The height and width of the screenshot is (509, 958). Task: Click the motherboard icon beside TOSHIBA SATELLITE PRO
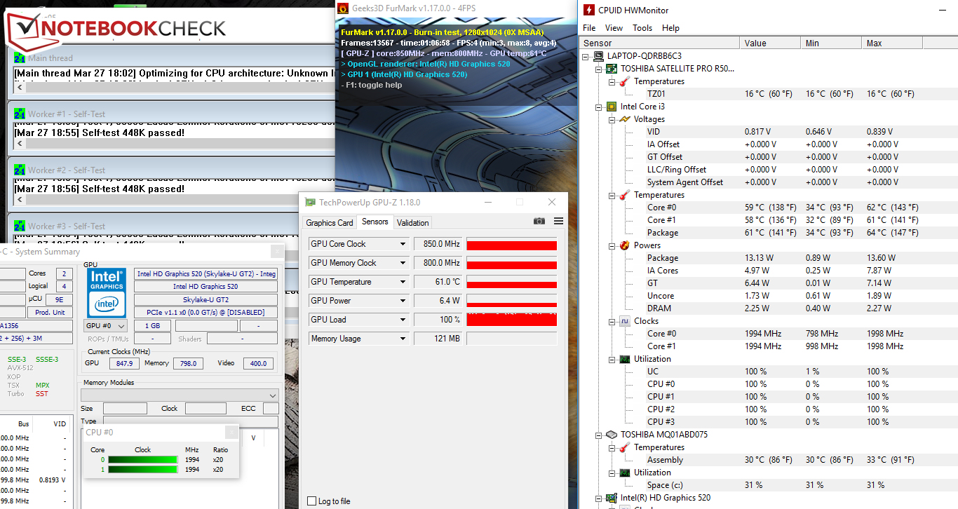click(x=612, y=69)
